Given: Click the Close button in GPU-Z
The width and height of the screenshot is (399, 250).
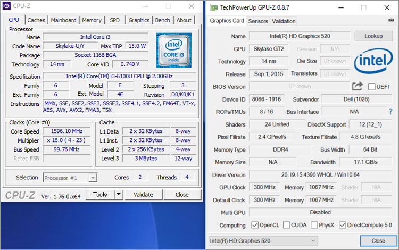Looking at the screenshot, I should tap(378, 240).
